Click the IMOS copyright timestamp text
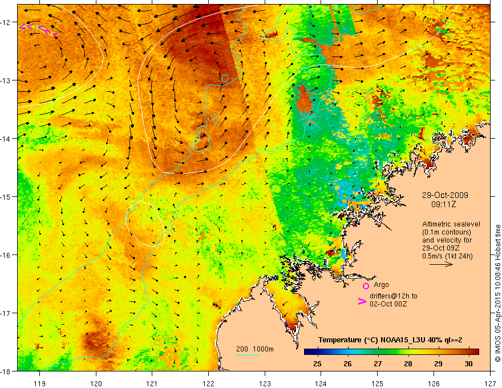 (497, 293)
